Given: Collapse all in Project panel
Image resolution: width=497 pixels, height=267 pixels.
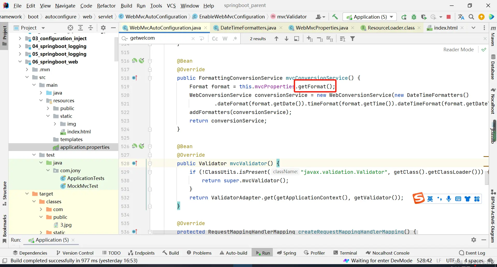Looking at the screenshot, I should (91, 28).
